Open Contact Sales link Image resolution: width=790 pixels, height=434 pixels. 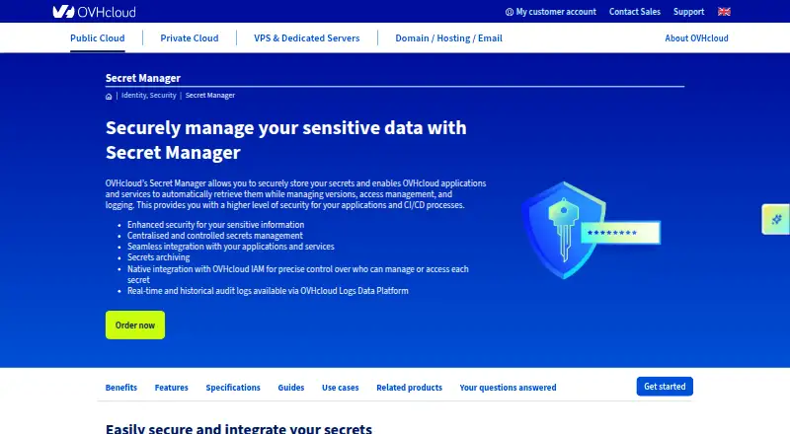click(634, 12)
